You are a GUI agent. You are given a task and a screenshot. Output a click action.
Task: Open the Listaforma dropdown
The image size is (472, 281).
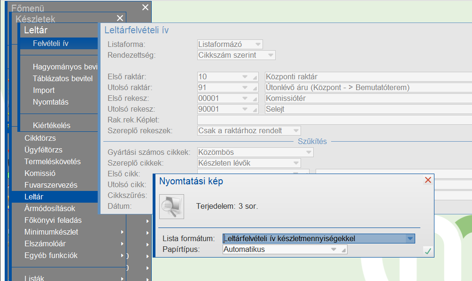coord(258,44)
